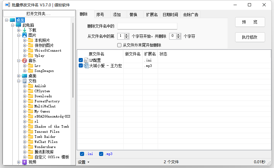Click the folder icon of Tencent Files
This screenshot has height=168, width=274.
pyautogui.click(x=31, y=132)
